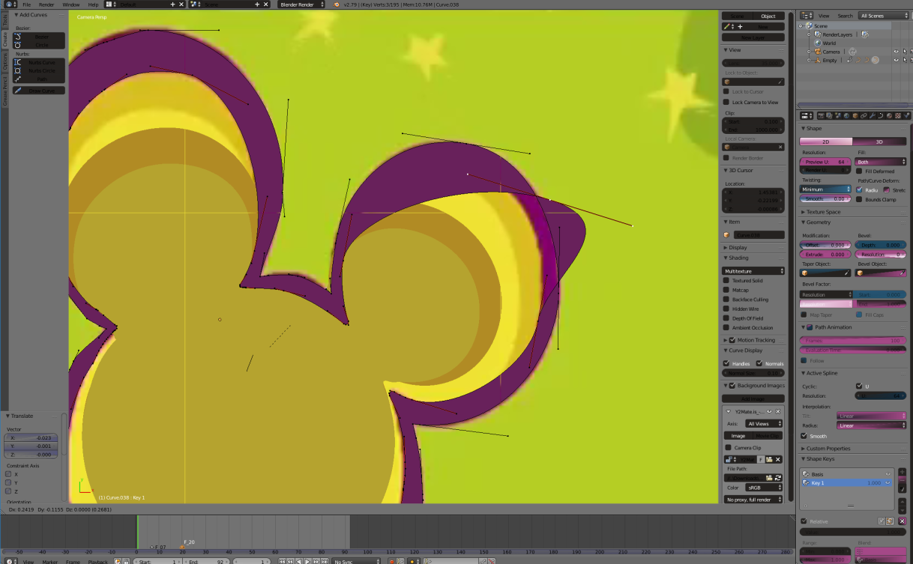The width and height of the screenshot is (913, 564).
Task: Add a new shape key with plus icon
Action: pyautogui.click(x=903, y=473)
